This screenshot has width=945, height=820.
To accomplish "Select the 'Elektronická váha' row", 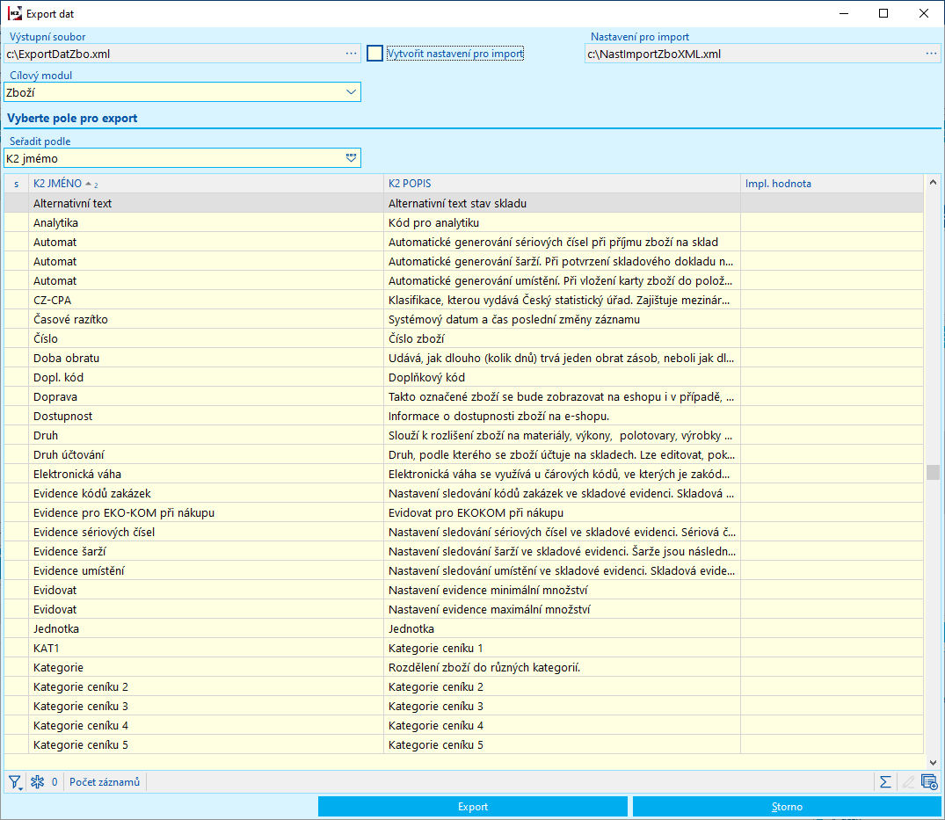I will coord(76,474).
